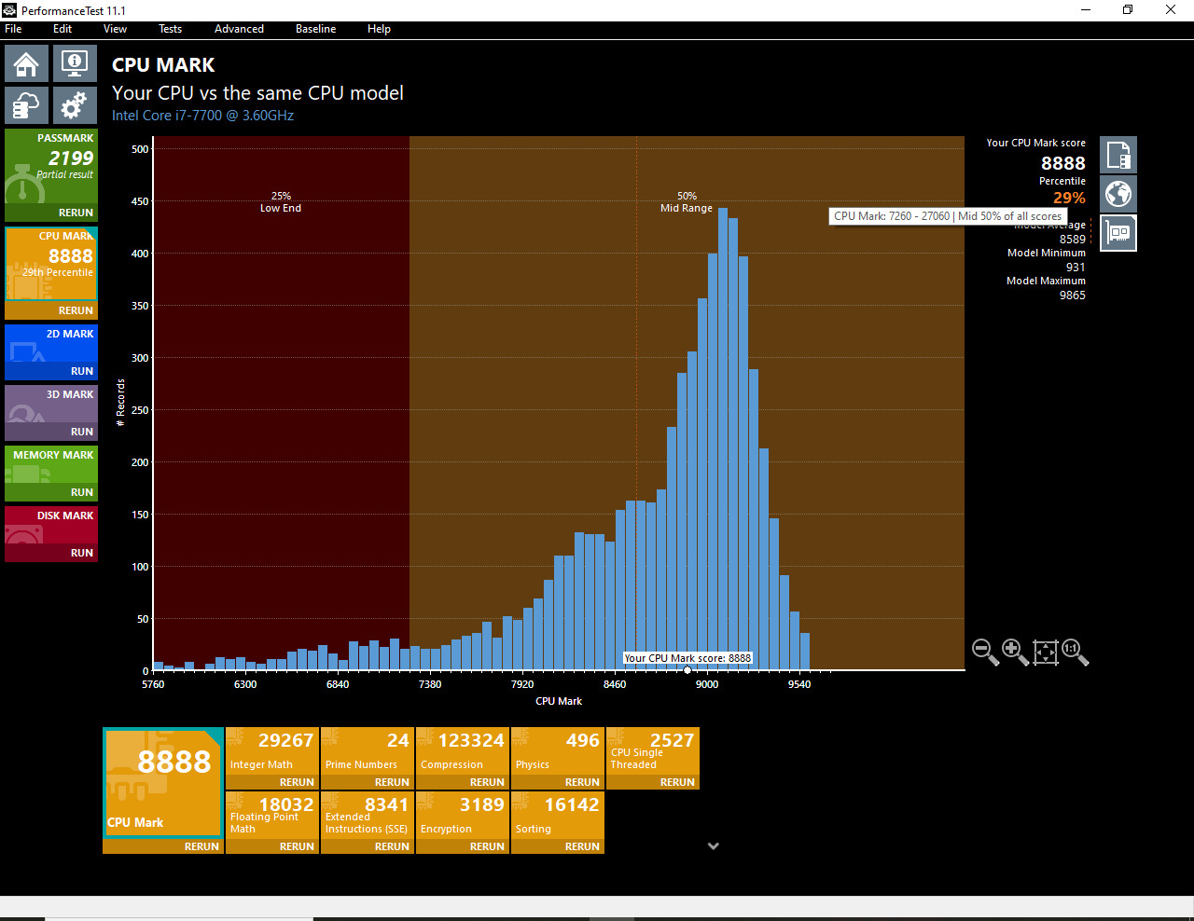
Task: Click 'Intel Core i7-7700 @ 3.60GHz' text
Action: coord(202,116)
